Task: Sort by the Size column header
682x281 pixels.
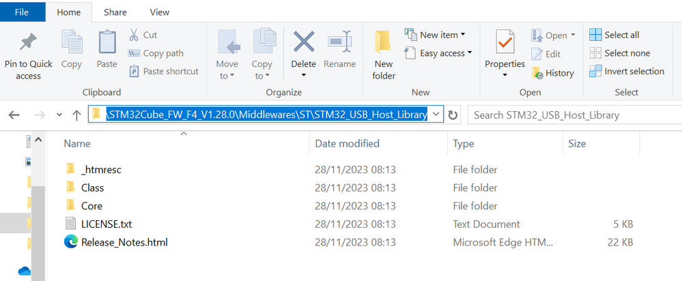Action: click(577, 143)
